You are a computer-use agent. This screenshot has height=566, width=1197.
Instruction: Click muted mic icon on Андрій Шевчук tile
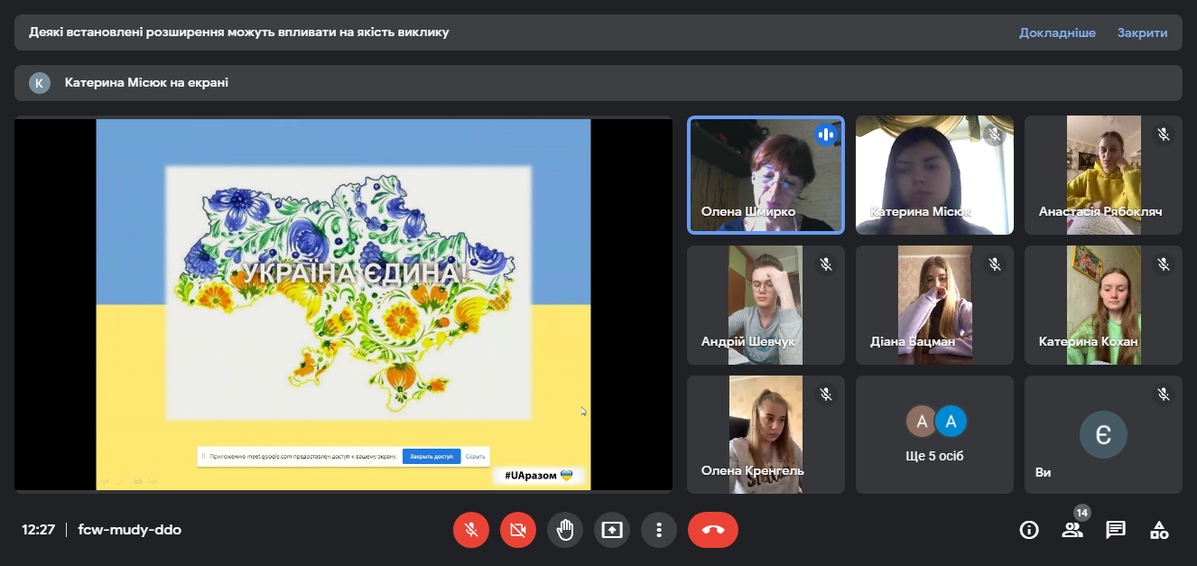pyautogui.click(x=825, y=264)
